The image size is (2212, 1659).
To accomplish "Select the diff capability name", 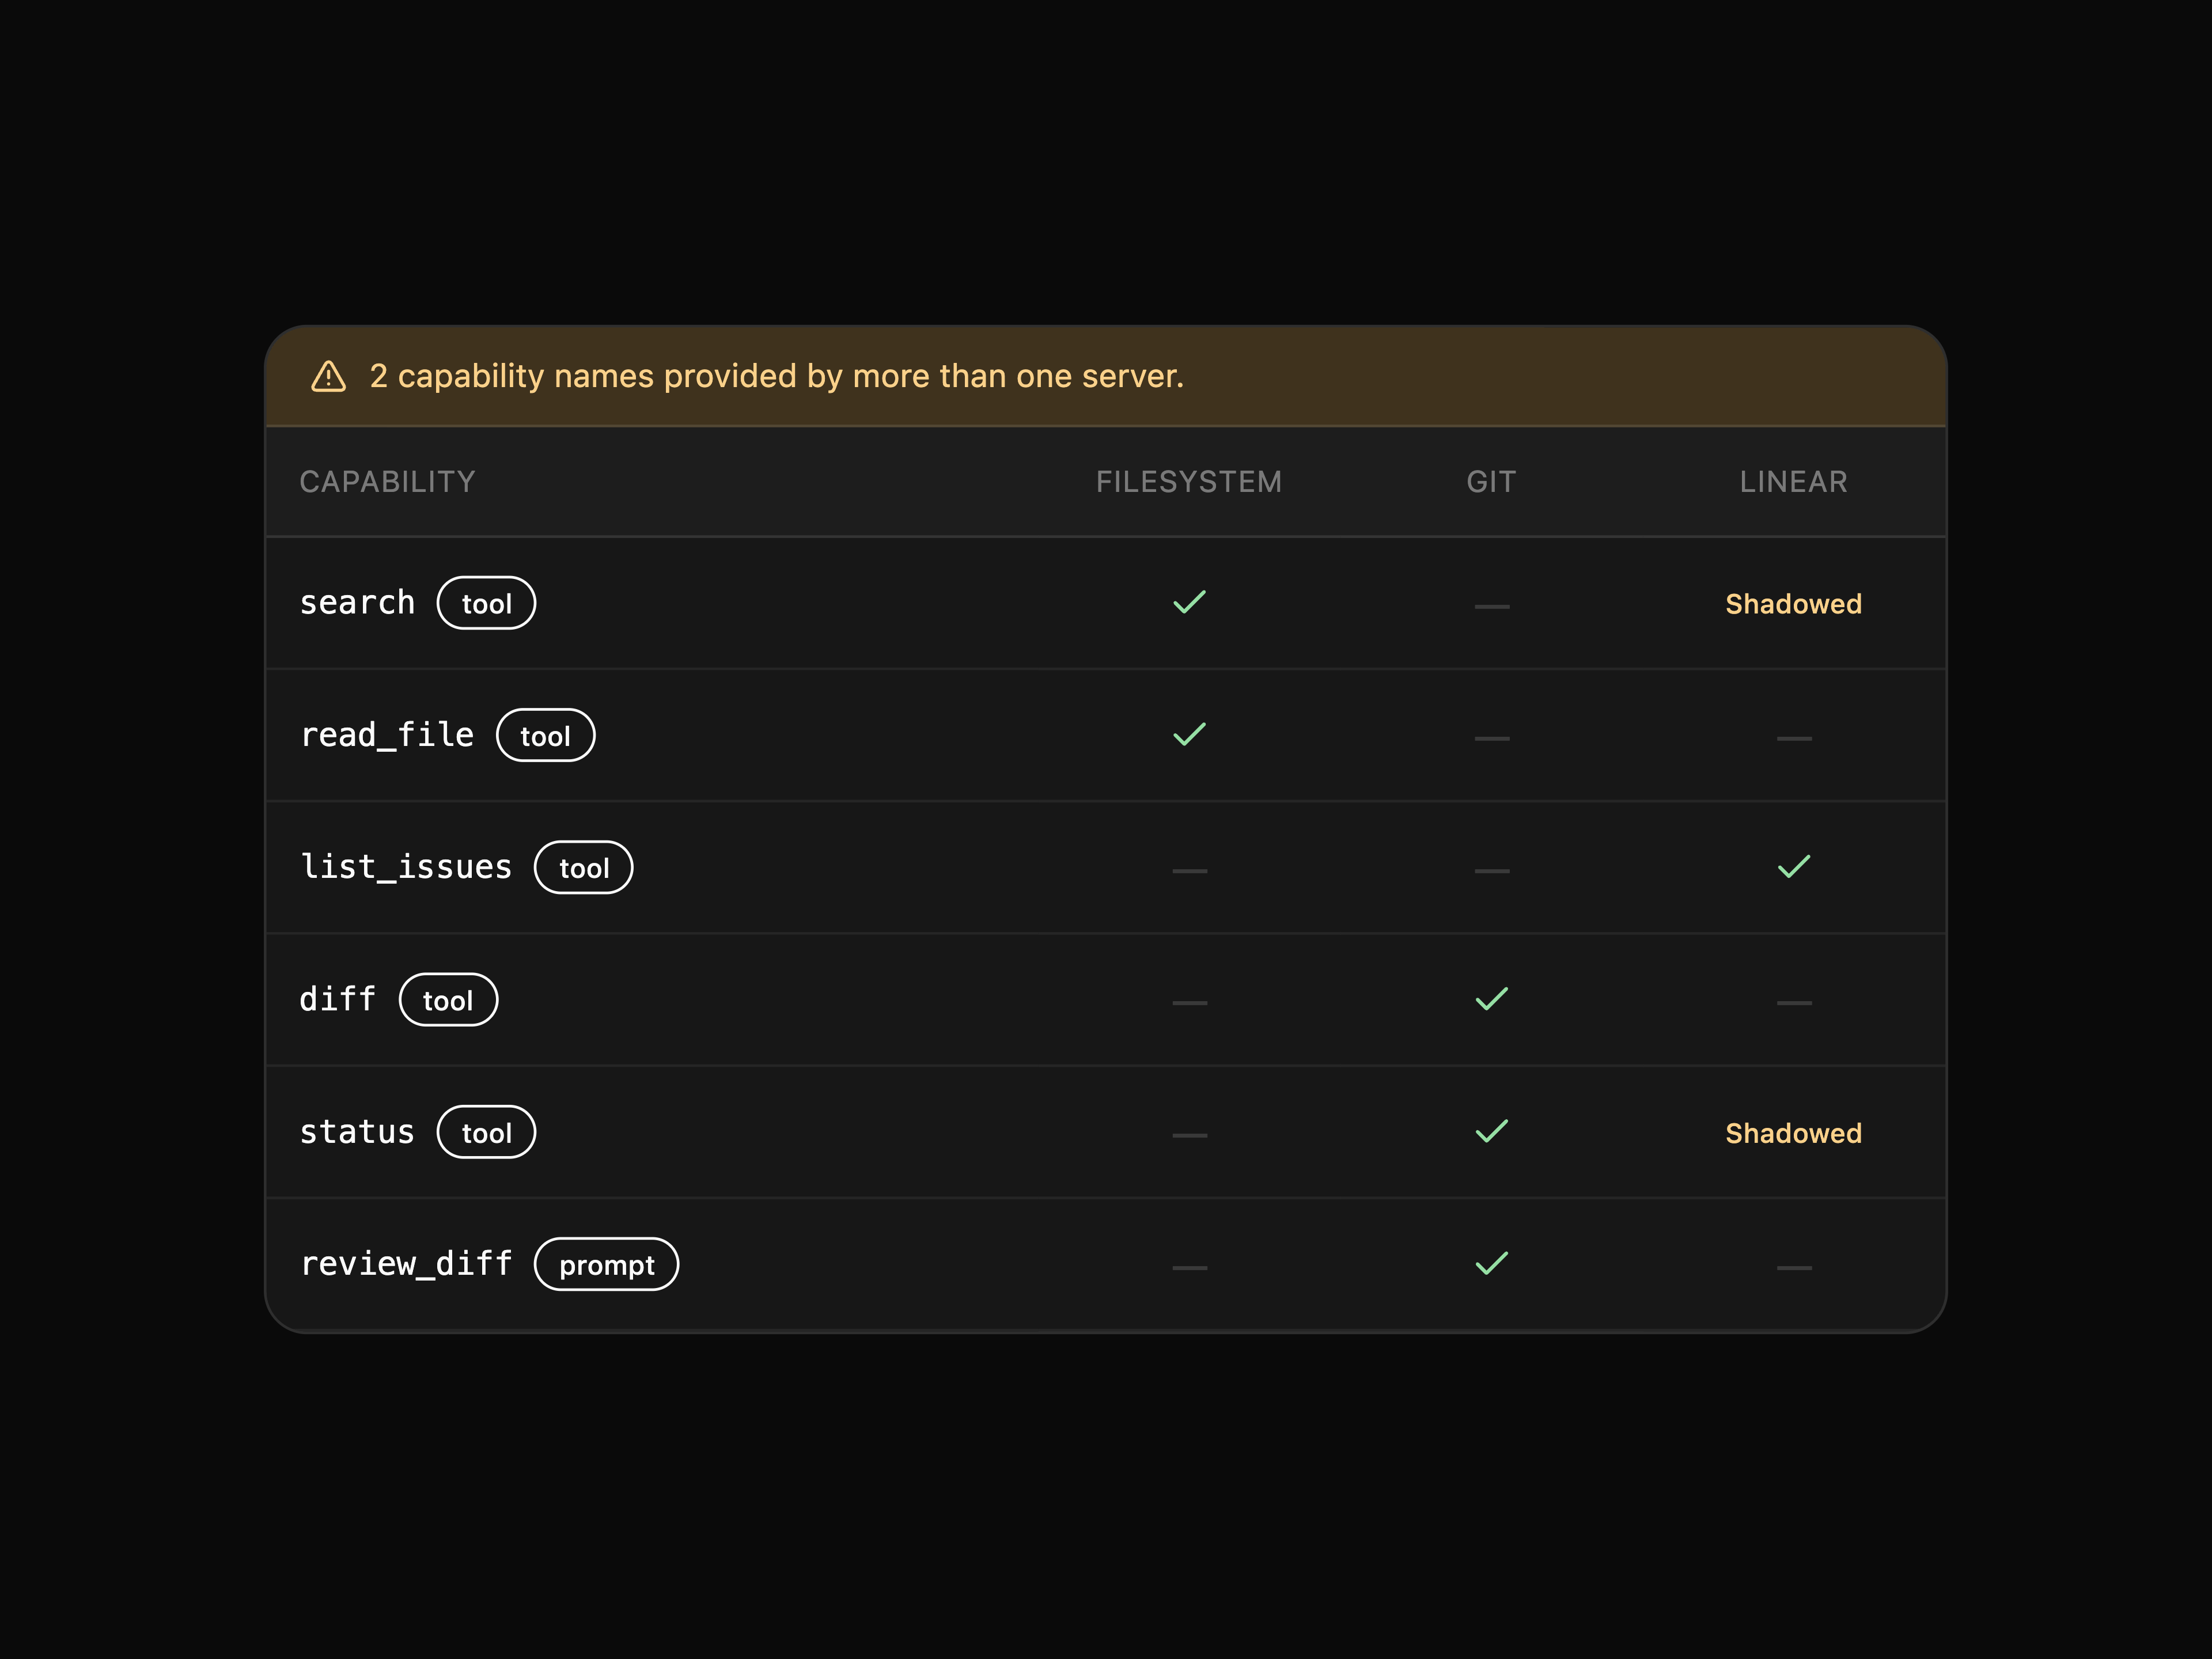I will (338, 999).
